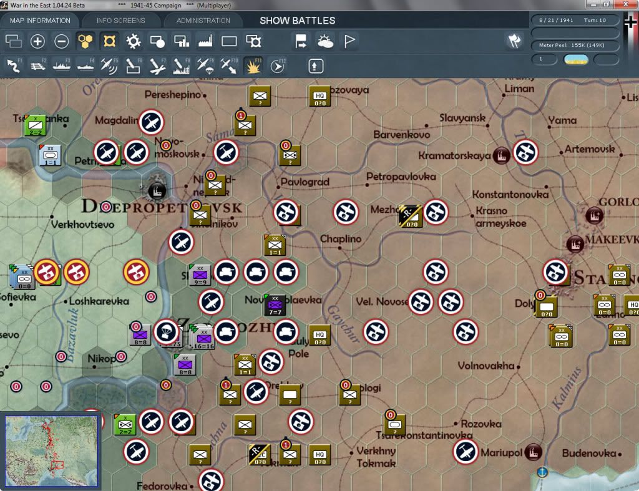Select F8 bomb city mode
The width and height of the screenshot is (639, 491).
point(182,66)
